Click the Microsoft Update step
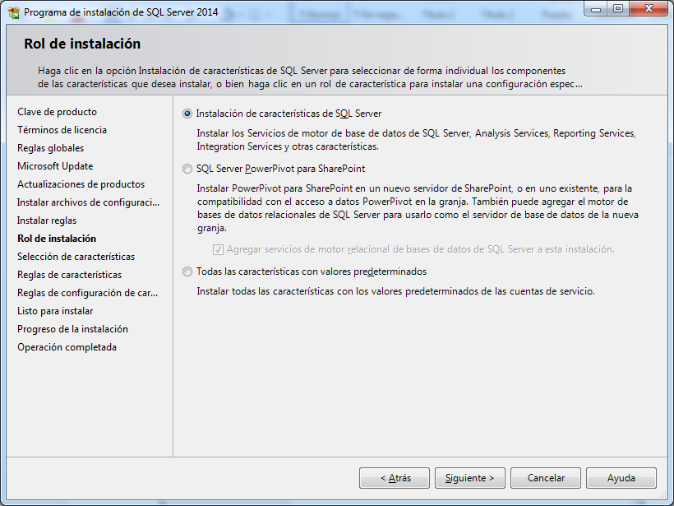This screenshot has width=674, height=506. pyautogui.click(x=55, y=166)
